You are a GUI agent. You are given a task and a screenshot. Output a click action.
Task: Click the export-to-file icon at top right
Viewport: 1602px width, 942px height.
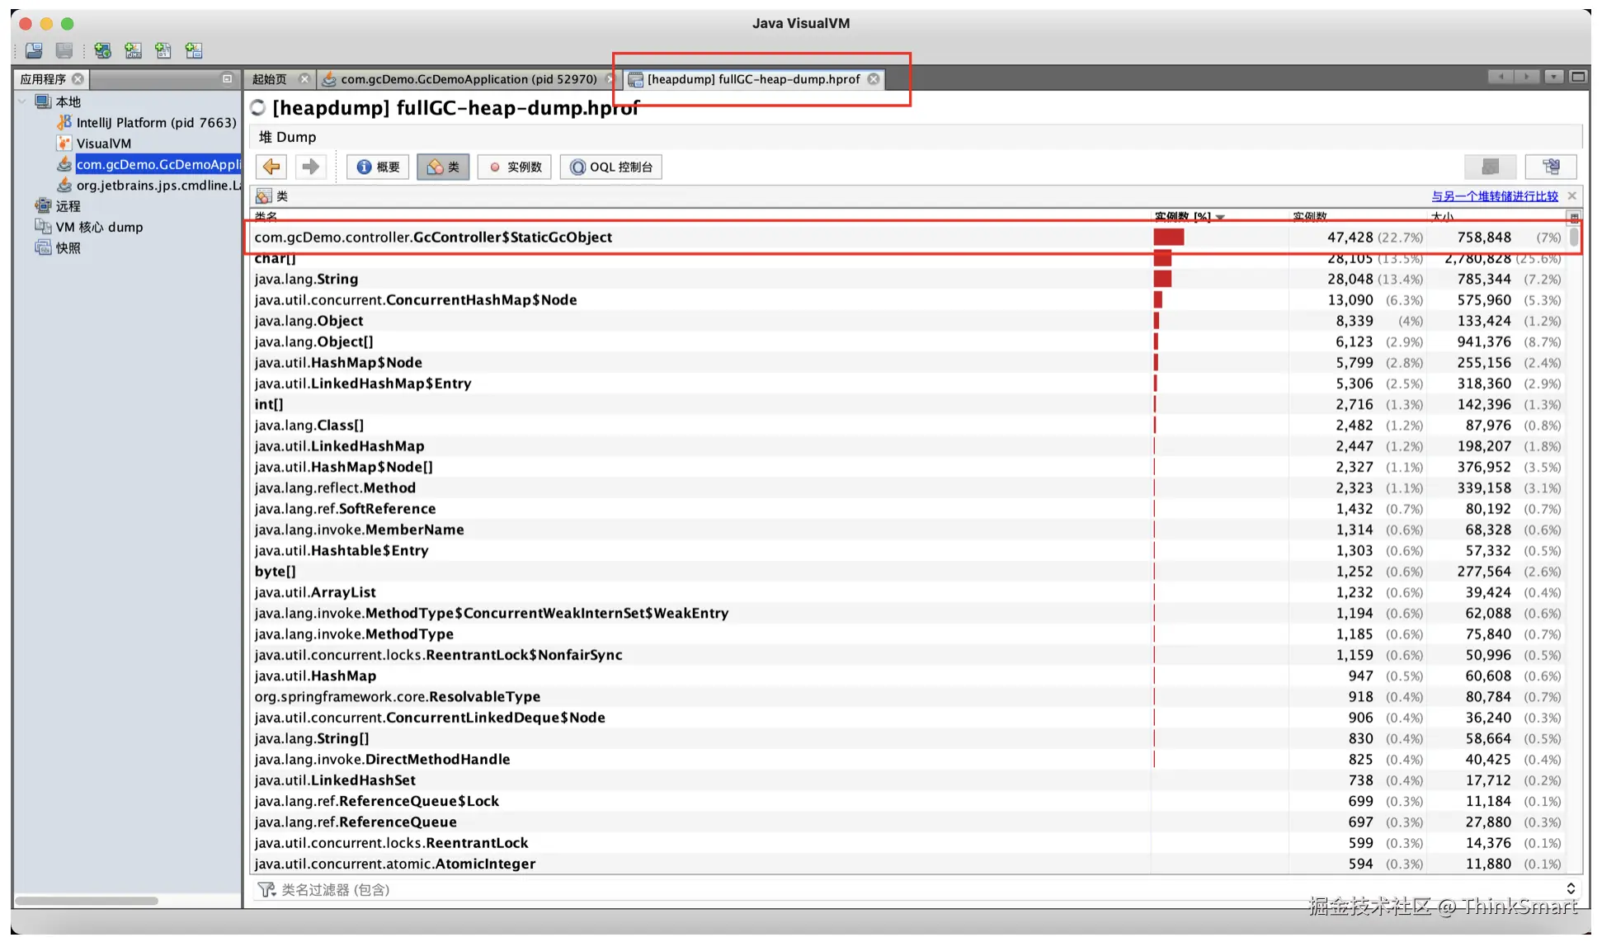pyautogui.click(x=1551, y=167)
